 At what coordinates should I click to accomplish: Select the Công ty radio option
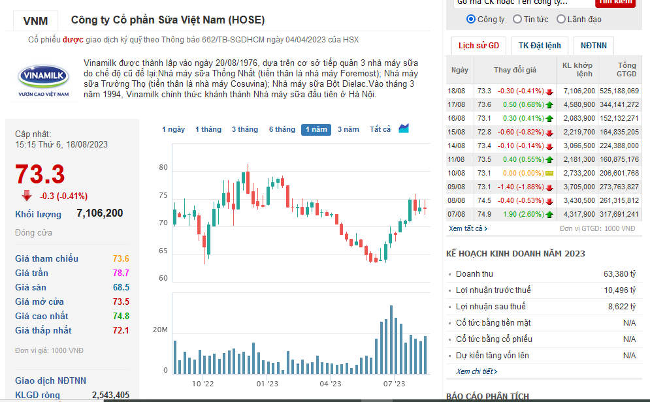[471, 19]
